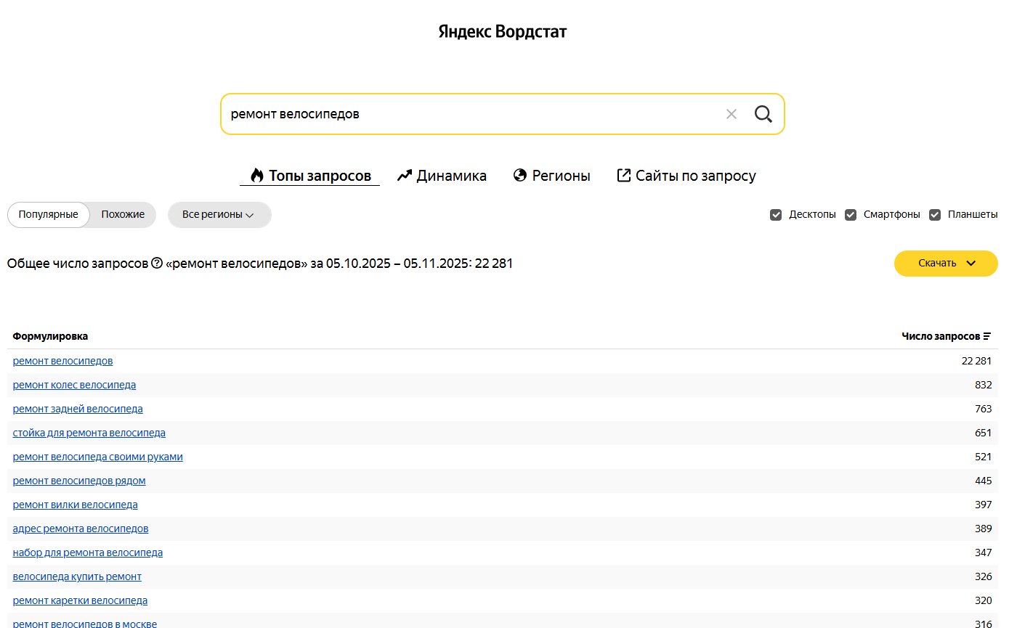Viewport: 1009px width, 628px height.
Task: Open the ремонт велосипедов рядом link
Action: (79, 481)
